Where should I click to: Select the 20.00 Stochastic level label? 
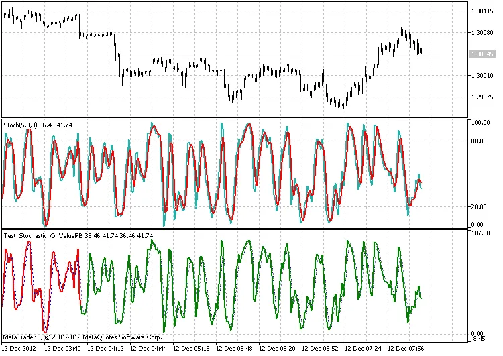point(480,206)
